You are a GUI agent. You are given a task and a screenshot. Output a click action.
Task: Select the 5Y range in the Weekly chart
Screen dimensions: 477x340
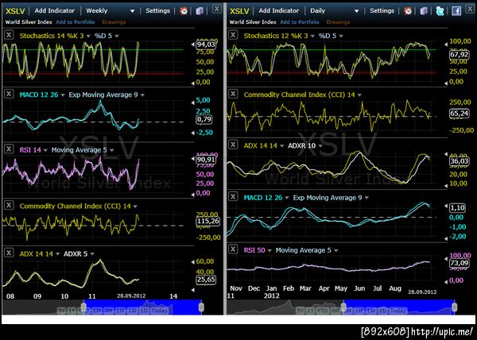click(61, 311)
